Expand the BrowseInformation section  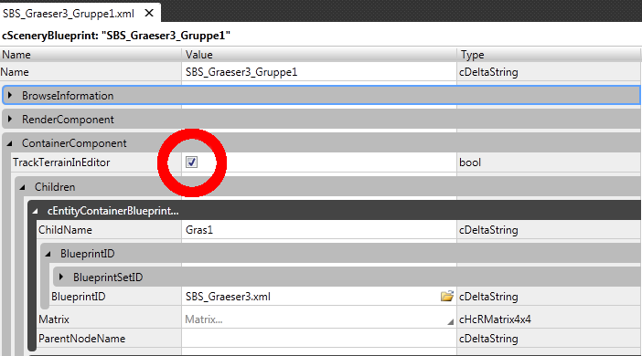pyautogui.click(x=10, y=96)
